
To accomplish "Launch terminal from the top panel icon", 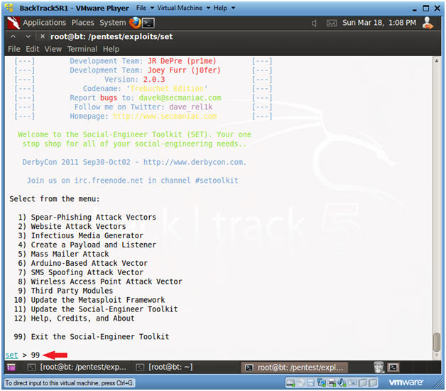I will [x=148, y=23].
